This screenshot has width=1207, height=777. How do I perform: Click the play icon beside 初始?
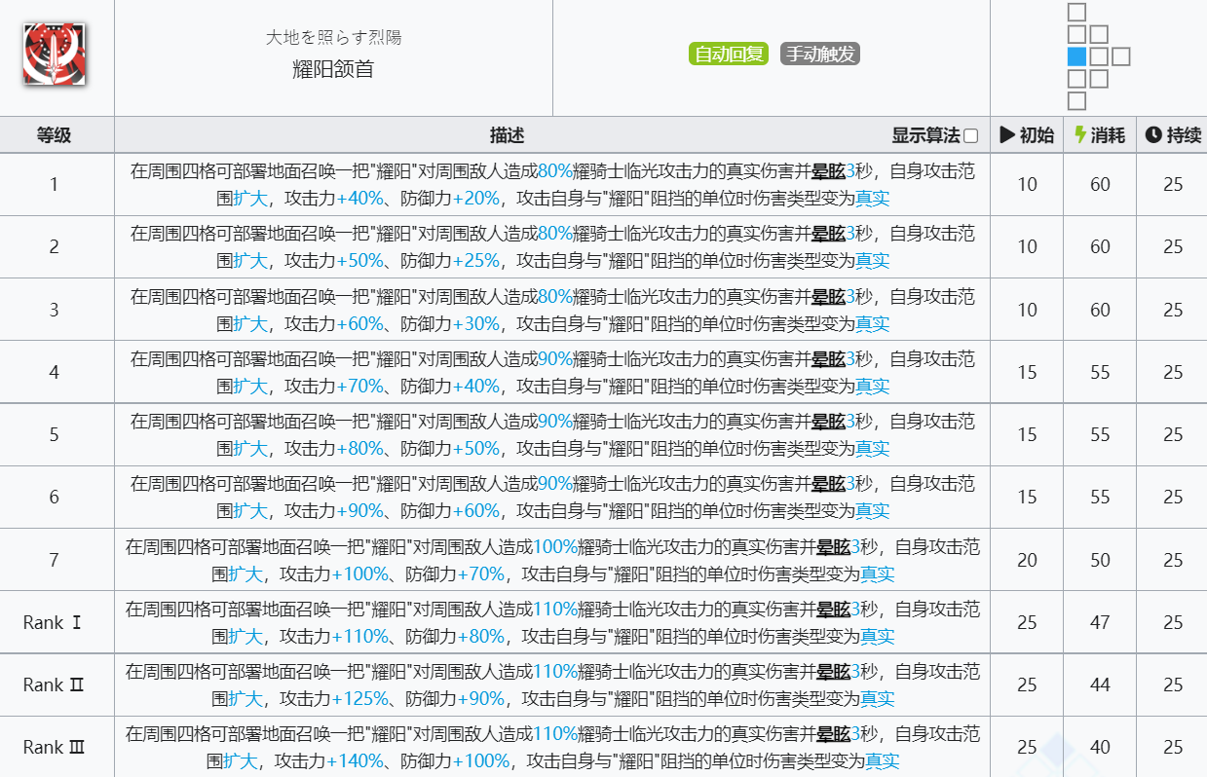1007,135
